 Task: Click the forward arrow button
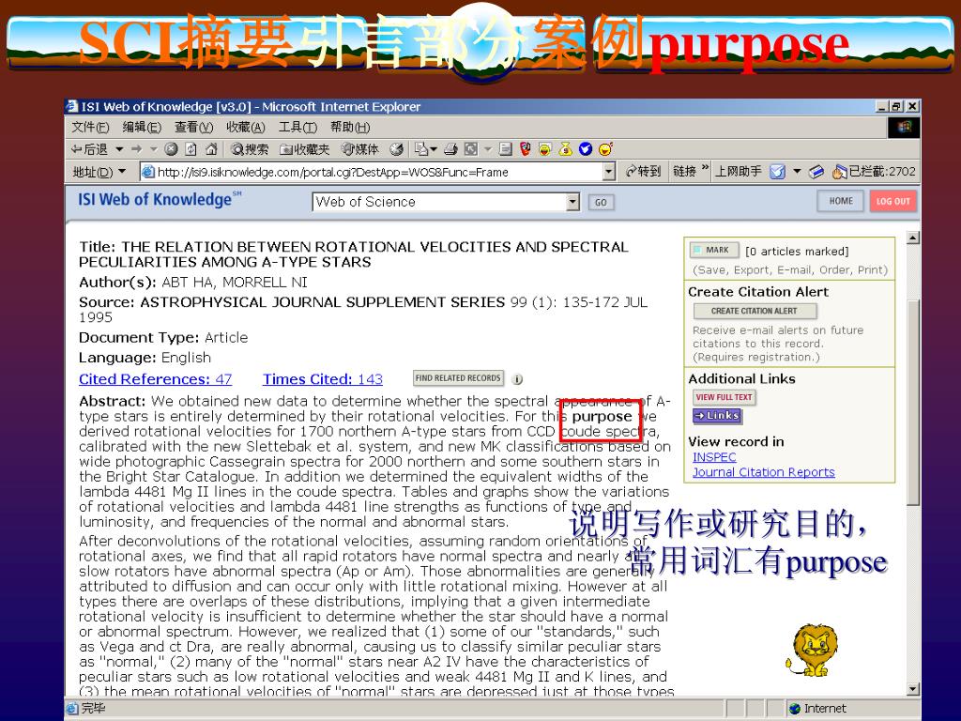[x=137, y=149]
